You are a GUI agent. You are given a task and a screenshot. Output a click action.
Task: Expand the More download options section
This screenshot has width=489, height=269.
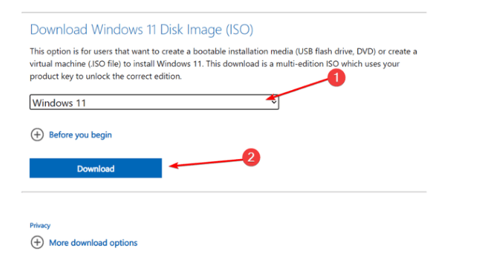(93, 243)
